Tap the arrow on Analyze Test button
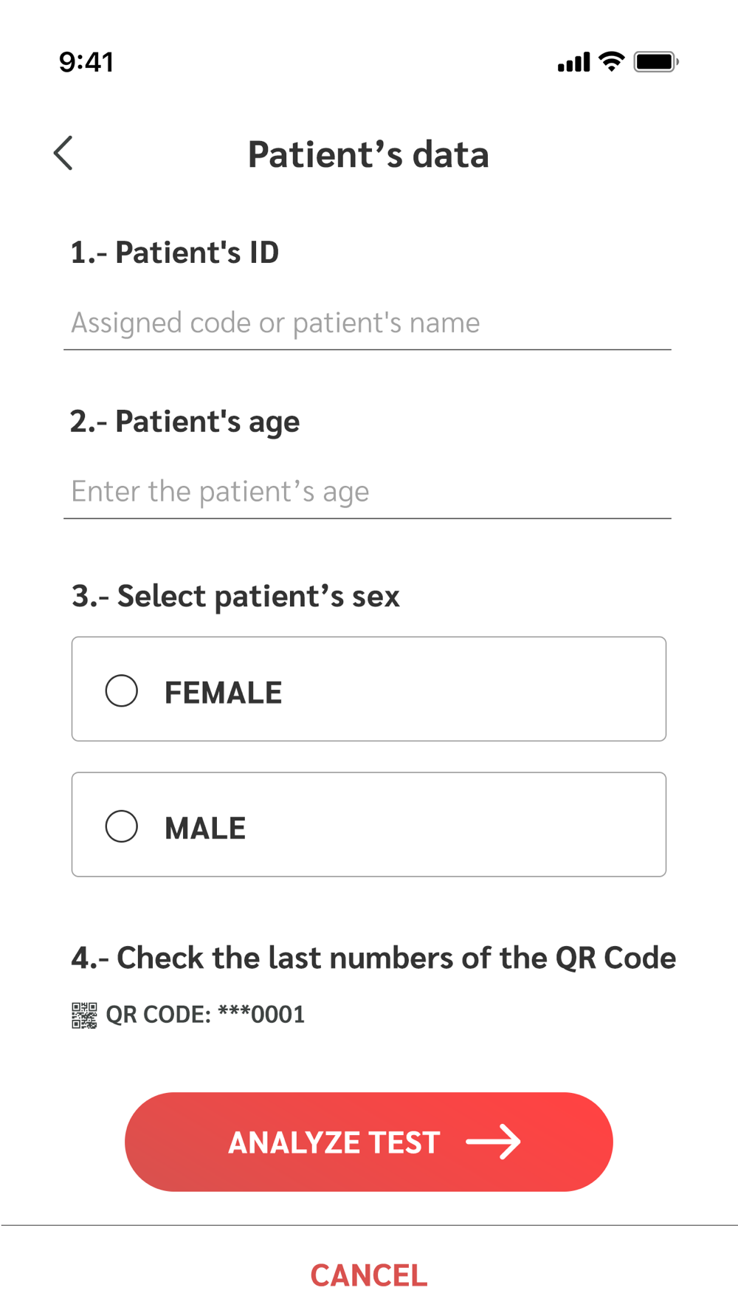Image resolution: width=738 pixels, height=1313 pixels. point(494,1142)
